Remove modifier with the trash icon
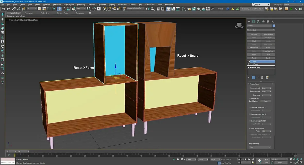 pos(262,77)
